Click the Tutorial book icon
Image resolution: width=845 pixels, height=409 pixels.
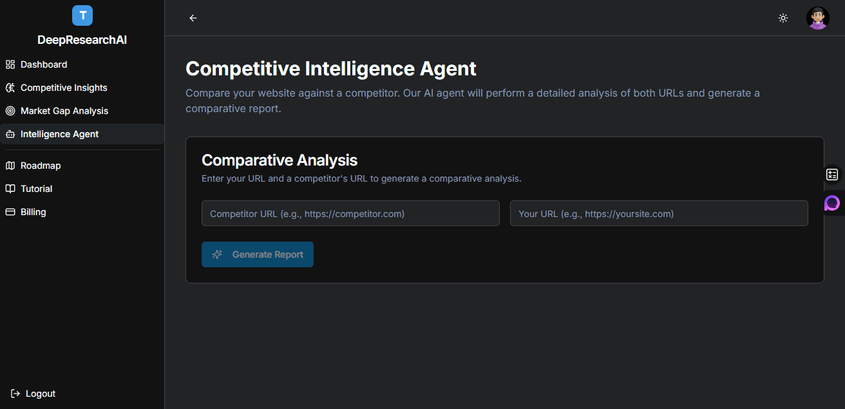pos(10,188)
